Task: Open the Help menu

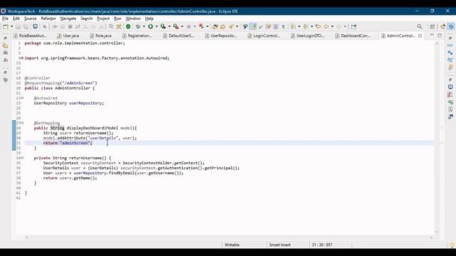Action: click(x=149, y=18)
